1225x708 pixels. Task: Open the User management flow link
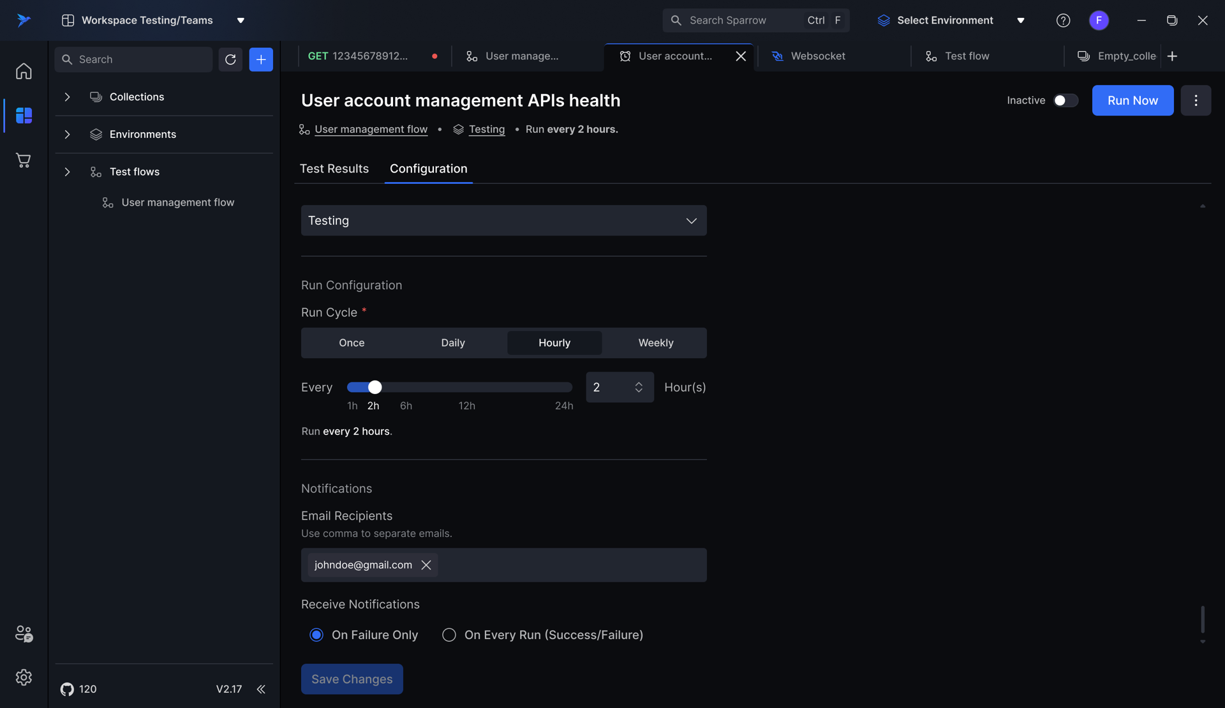(371, 130)
